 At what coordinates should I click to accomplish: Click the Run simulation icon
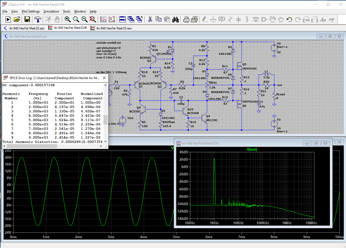(x=8, y=19)
